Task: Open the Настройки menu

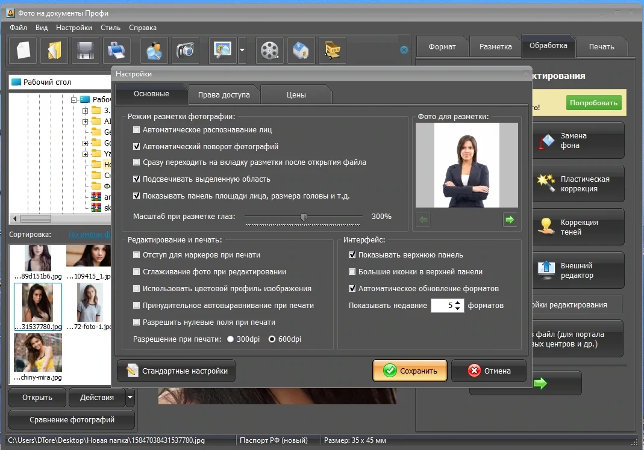Action: 74,28
